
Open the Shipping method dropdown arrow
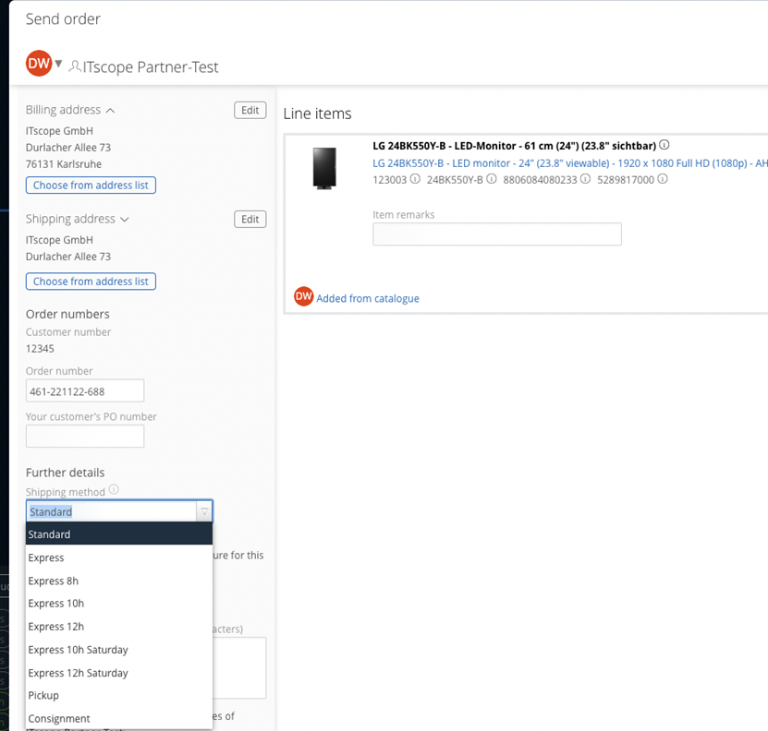[x=204, y=510]
